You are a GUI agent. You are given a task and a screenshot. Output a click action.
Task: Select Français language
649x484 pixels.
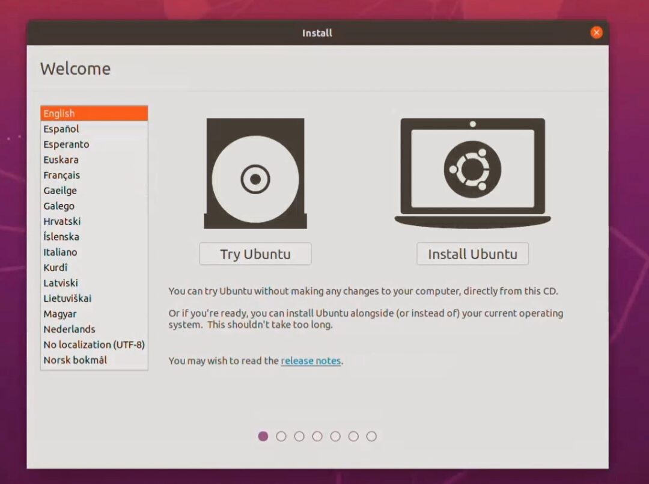94,175
